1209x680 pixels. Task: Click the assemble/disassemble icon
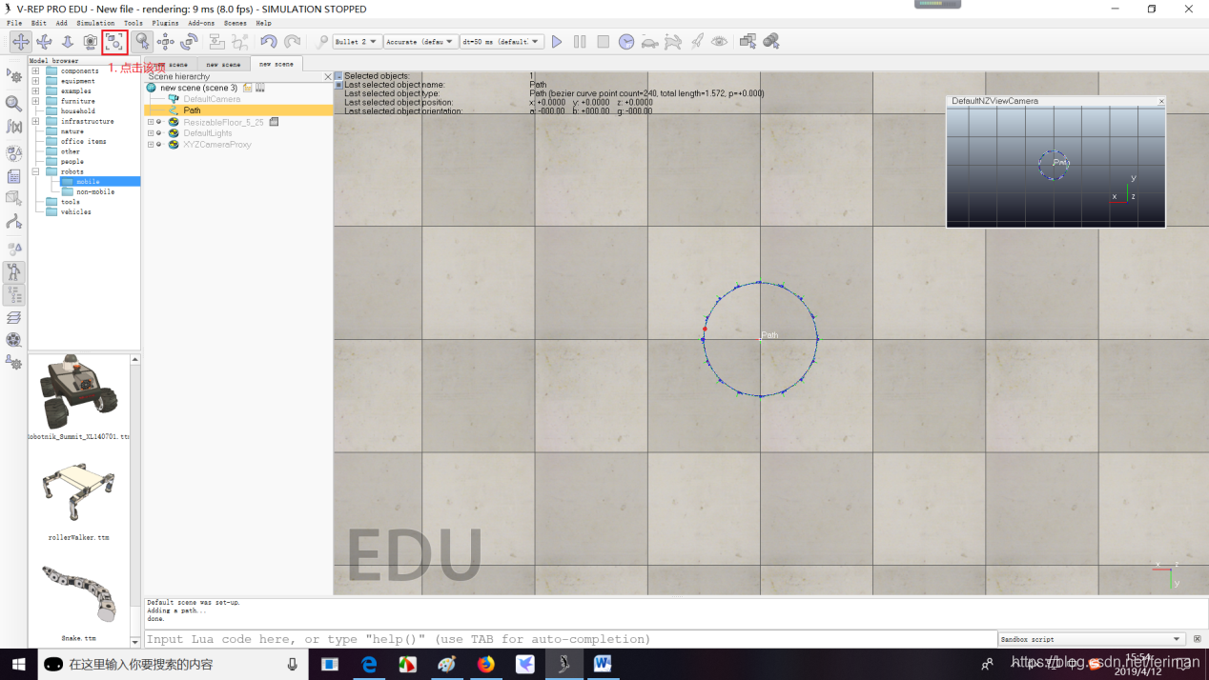pyautogui.click(x=216, y=42)
